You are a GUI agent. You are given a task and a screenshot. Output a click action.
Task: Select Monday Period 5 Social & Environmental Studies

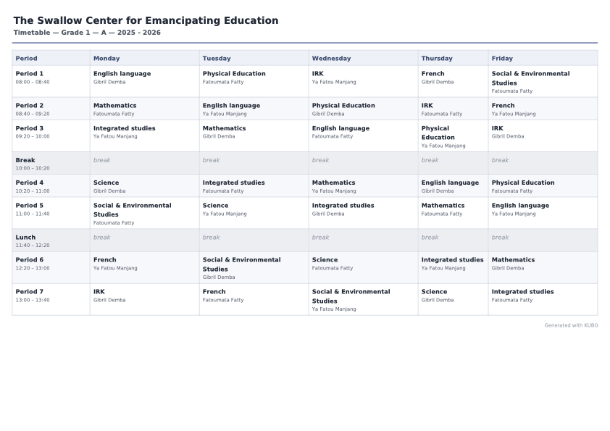pyautogui.click(x=145, y=213)
